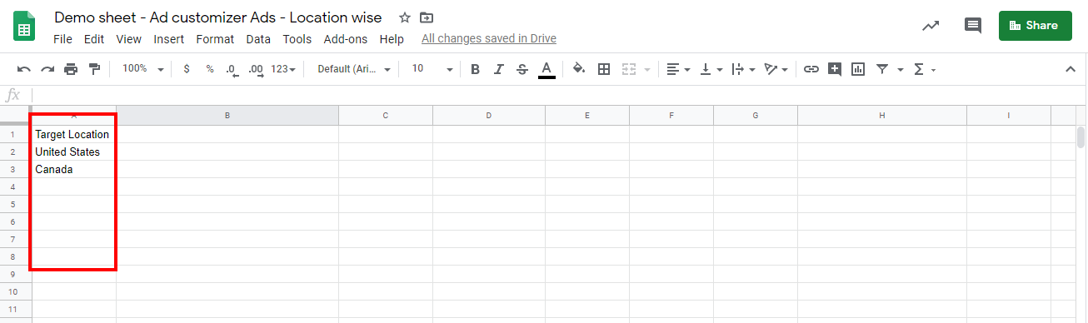Screen dimensions: 1088x323
Task: Star this spreadsheet document
Action: [x=404, y=17]
